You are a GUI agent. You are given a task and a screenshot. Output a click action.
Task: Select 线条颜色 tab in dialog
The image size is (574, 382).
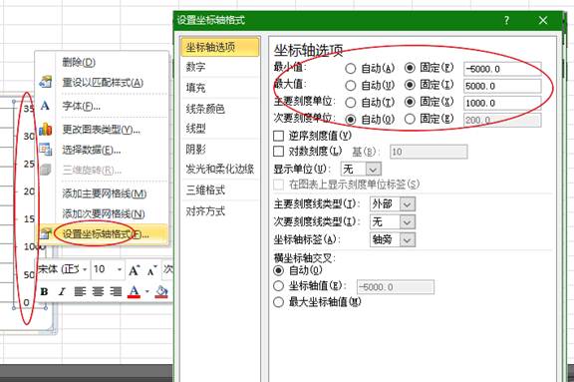click(x=220, y=109)
